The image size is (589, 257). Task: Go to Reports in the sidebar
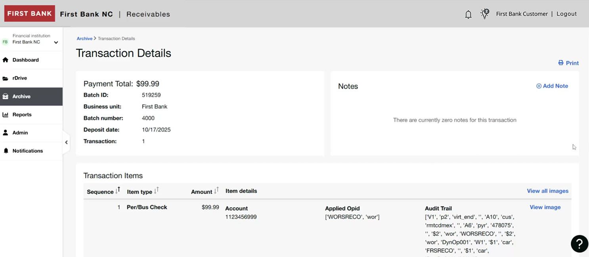coord(22,115)
